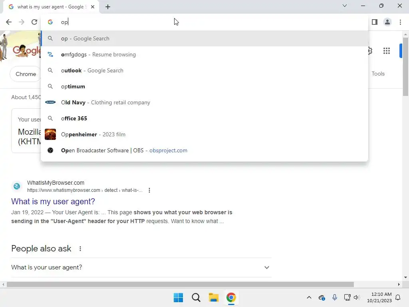Image resolution: width=409 pixels, height=307 pixels.
Task: Select the 'office 365' suggestion
Action: coord(204,118)
